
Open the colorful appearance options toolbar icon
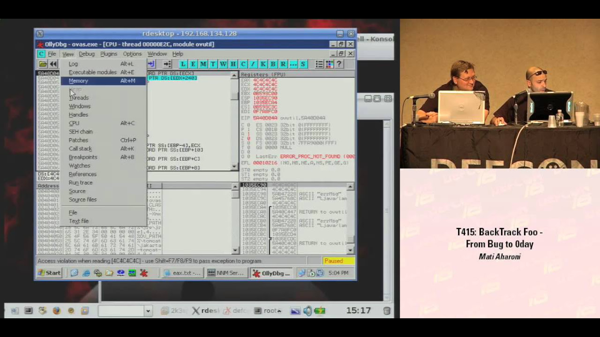329,64
